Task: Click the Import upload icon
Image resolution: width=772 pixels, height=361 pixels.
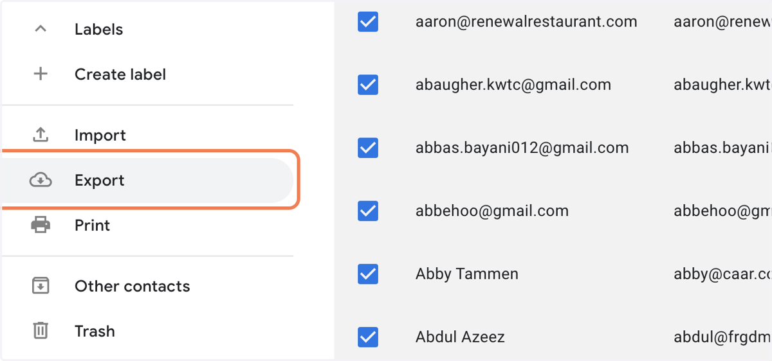Action: coord(41,135)
